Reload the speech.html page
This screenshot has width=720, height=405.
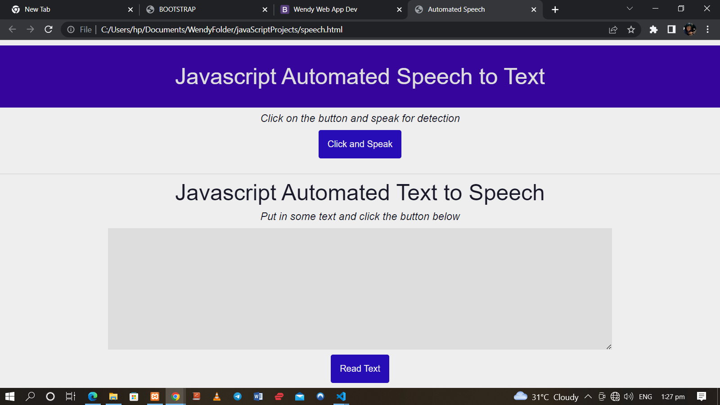pos(49,30)
